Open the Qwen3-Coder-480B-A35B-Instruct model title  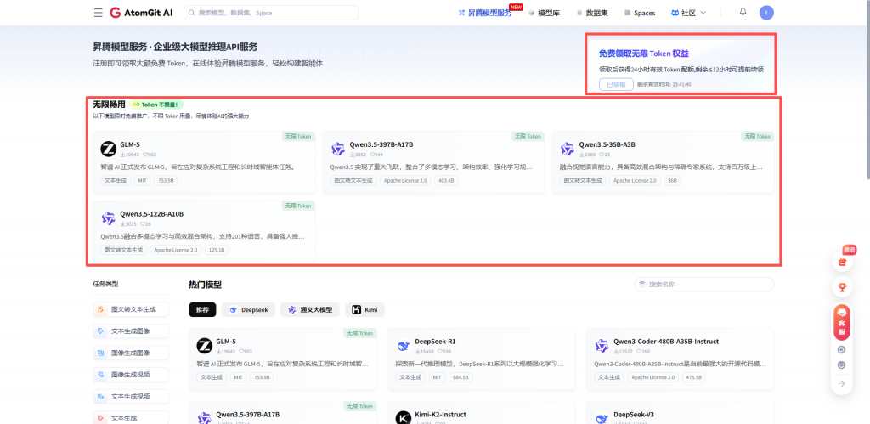point(666,342)
